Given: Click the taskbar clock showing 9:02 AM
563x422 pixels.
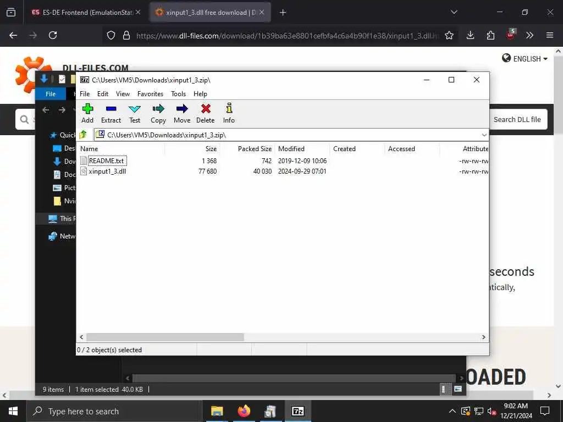Looking at the screenshot, I should (x=516, y=411).
